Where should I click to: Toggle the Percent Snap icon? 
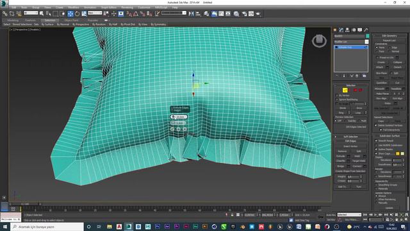(142, 13)
